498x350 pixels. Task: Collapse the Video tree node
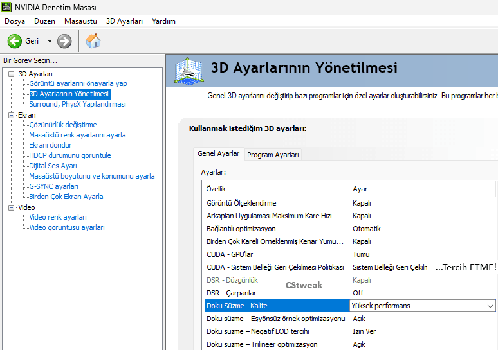tap(11, 207)
